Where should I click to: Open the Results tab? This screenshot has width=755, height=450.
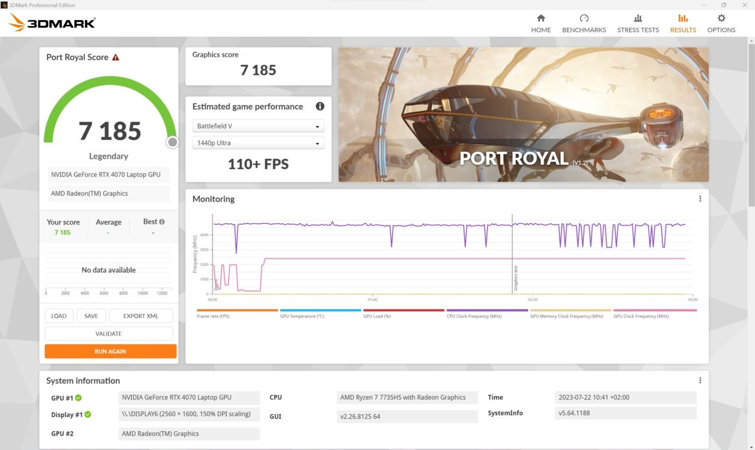click(x=683, y=24)
